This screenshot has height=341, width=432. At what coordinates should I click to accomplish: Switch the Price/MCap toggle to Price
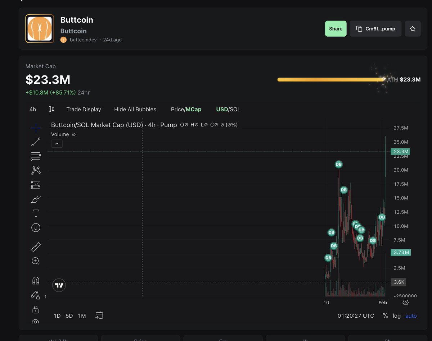click(177, 109)
